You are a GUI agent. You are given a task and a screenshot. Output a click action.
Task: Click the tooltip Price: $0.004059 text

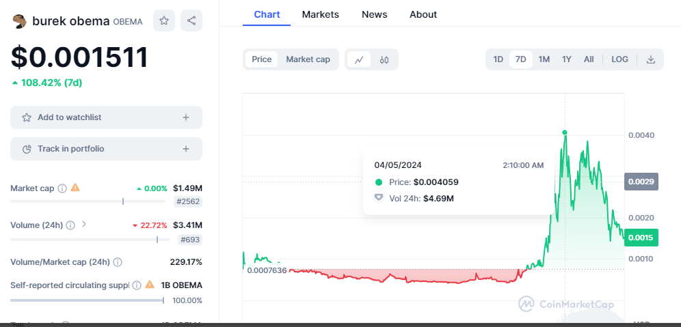(424, 182)
